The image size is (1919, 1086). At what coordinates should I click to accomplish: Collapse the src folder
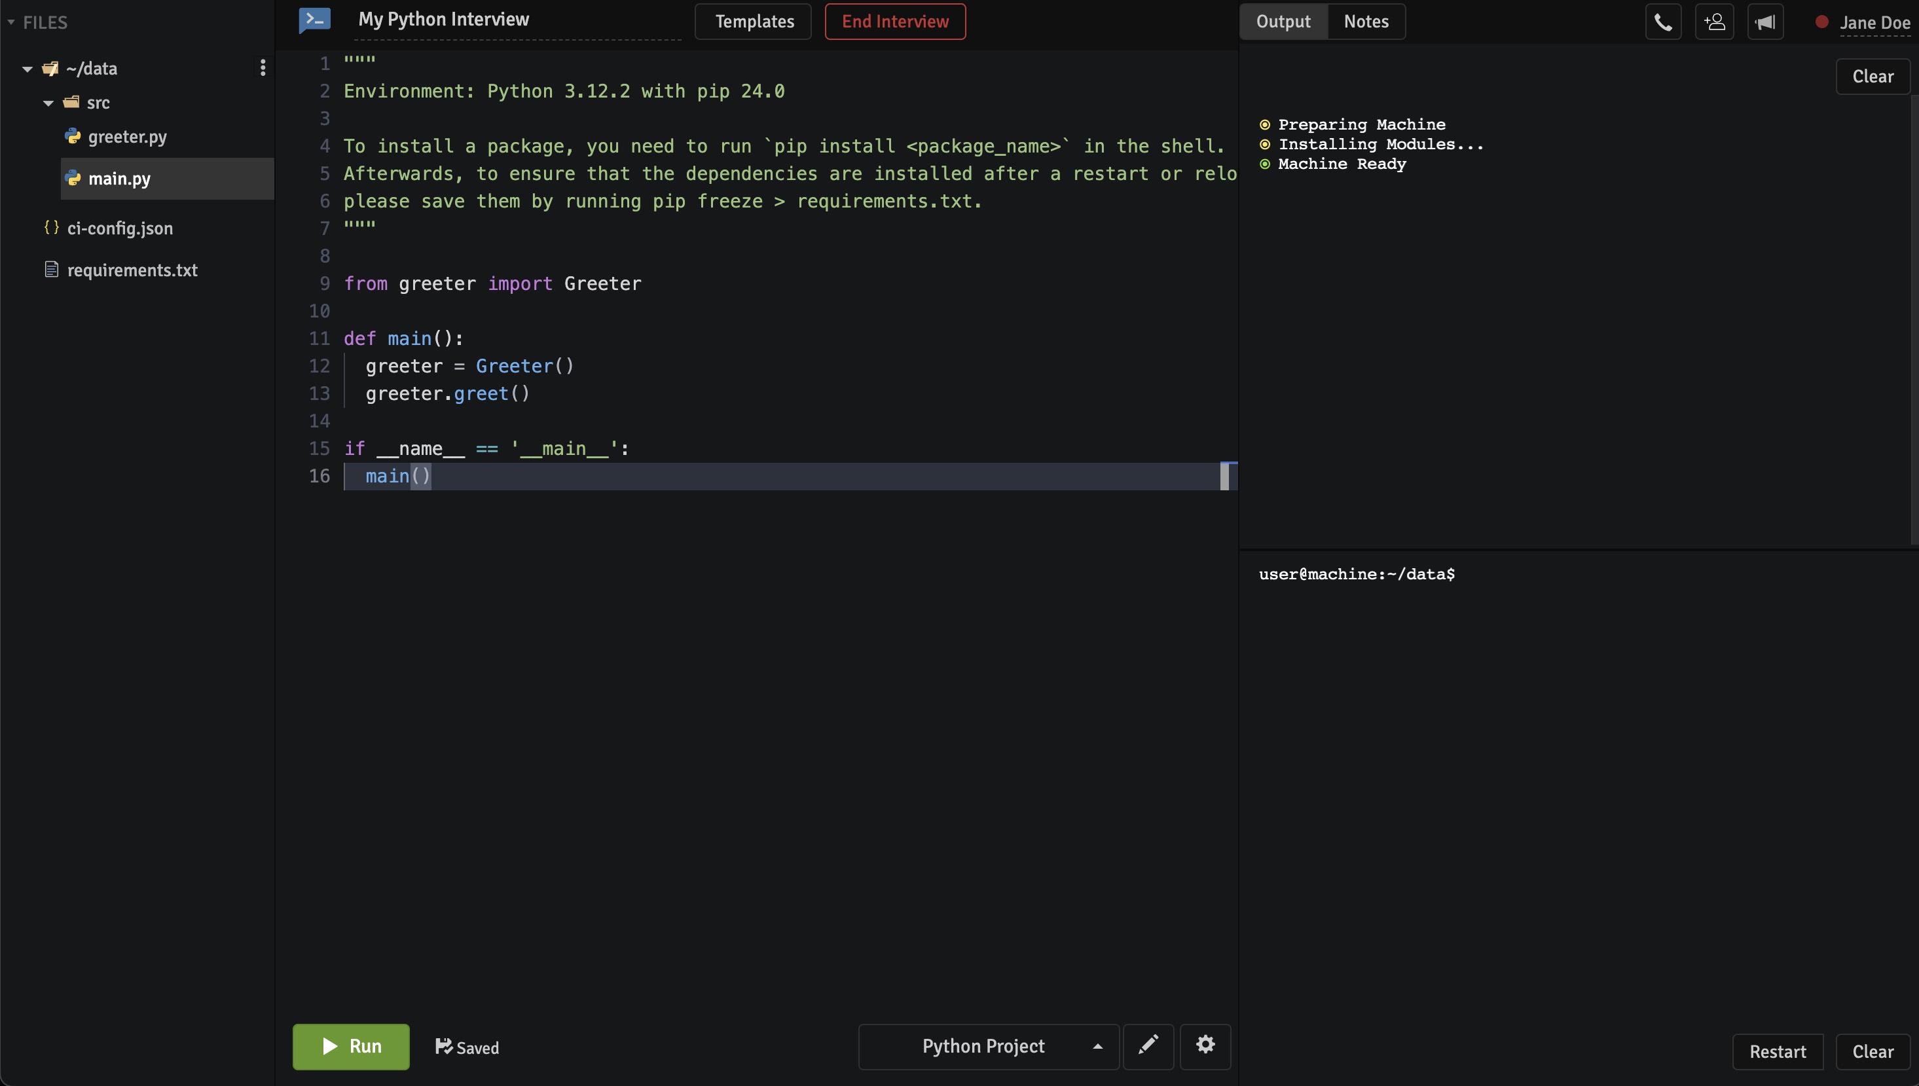48,103
